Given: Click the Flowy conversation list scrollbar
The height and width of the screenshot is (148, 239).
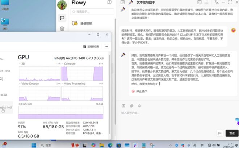Looking at the screenshot, I should pos(115,72).
